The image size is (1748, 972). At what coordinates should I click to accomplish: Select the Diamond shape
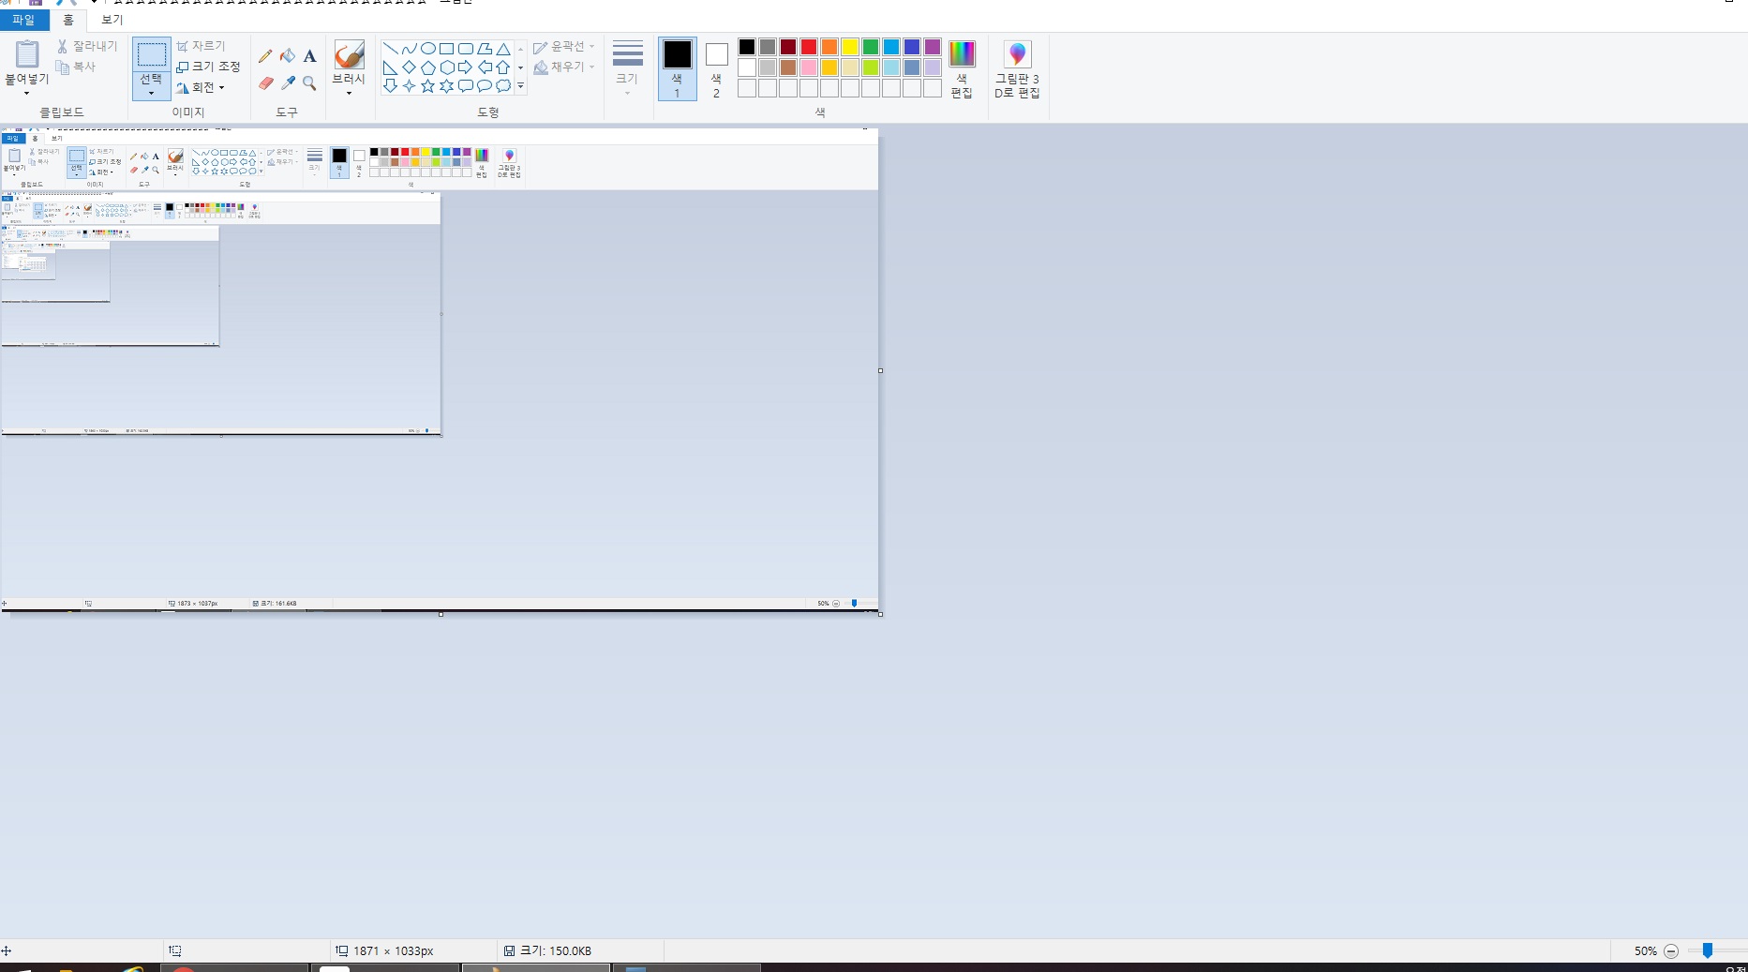pyautogui.click(x=410, y=67)
